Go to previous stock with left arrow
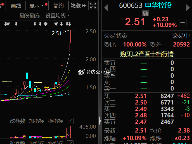Image resolution: width=192 pixels, height=144 pixels. click(x=106, y=8)
